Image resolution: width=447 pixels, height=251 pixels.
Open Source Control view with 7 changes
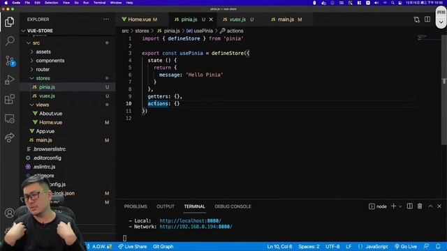click(x=10, y=61)
